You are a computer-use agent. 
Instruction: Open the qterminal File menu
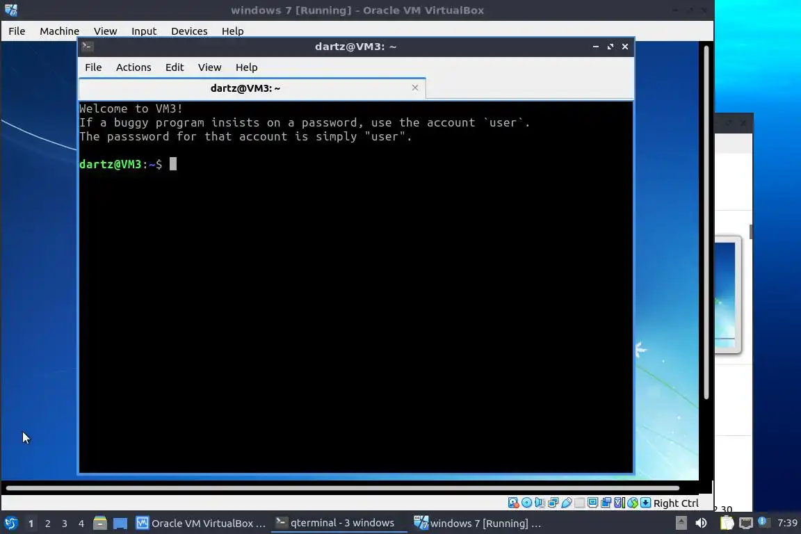point(93,67)
